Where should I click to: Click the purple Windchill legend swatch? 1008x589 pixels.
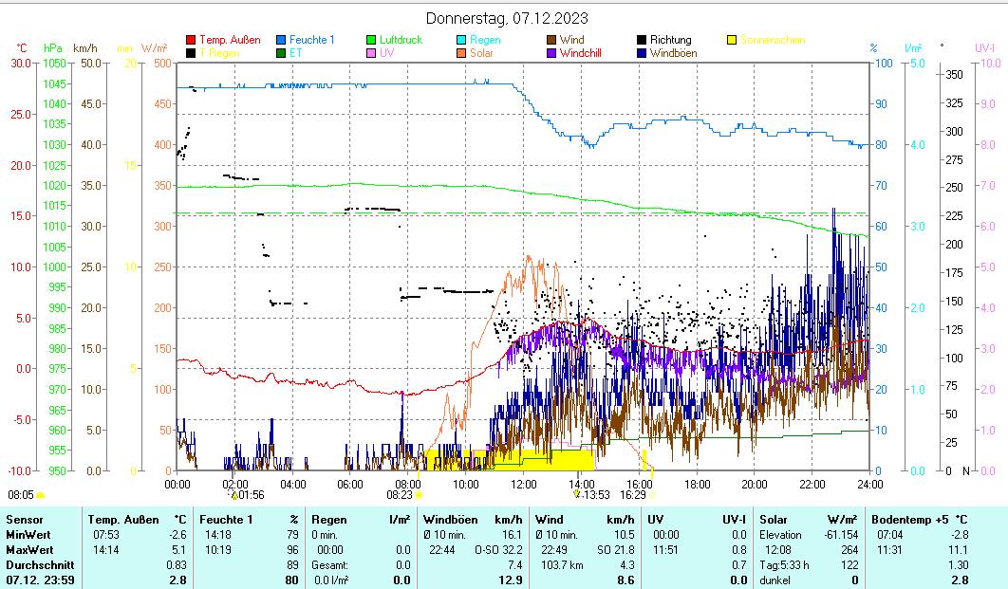pos(551,54)
